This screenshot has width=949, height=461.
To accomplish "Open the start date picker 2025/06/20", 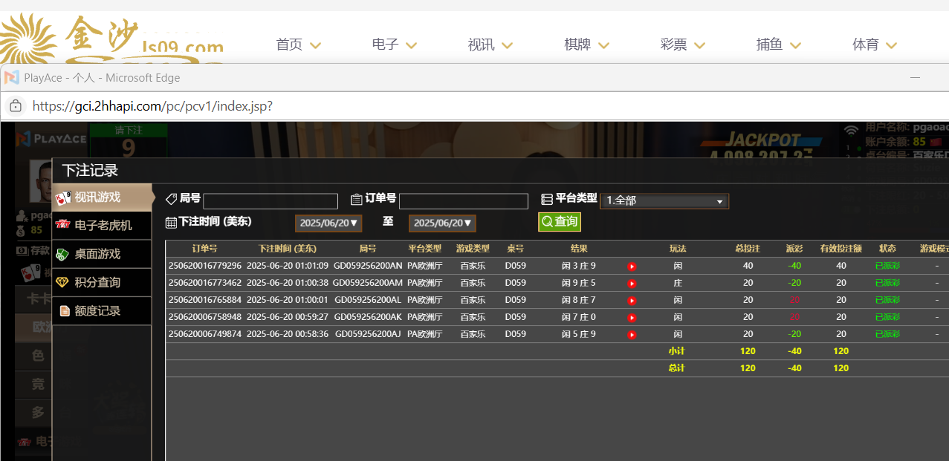I will point(328,223).
